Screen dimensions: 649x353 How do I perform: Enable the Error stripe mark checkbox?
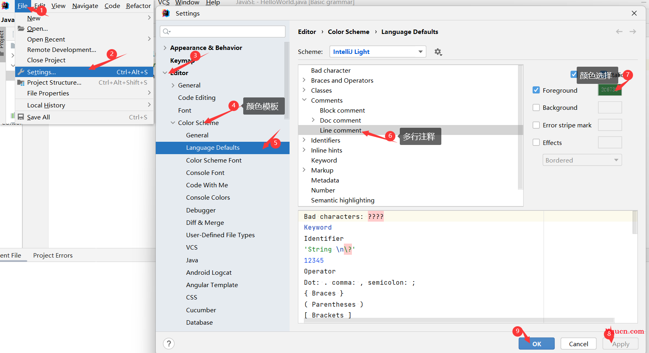click(536, 125)
